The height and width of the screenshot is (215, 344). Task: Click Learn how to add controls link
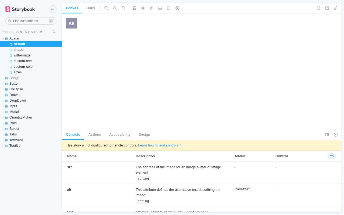(158, 145)
